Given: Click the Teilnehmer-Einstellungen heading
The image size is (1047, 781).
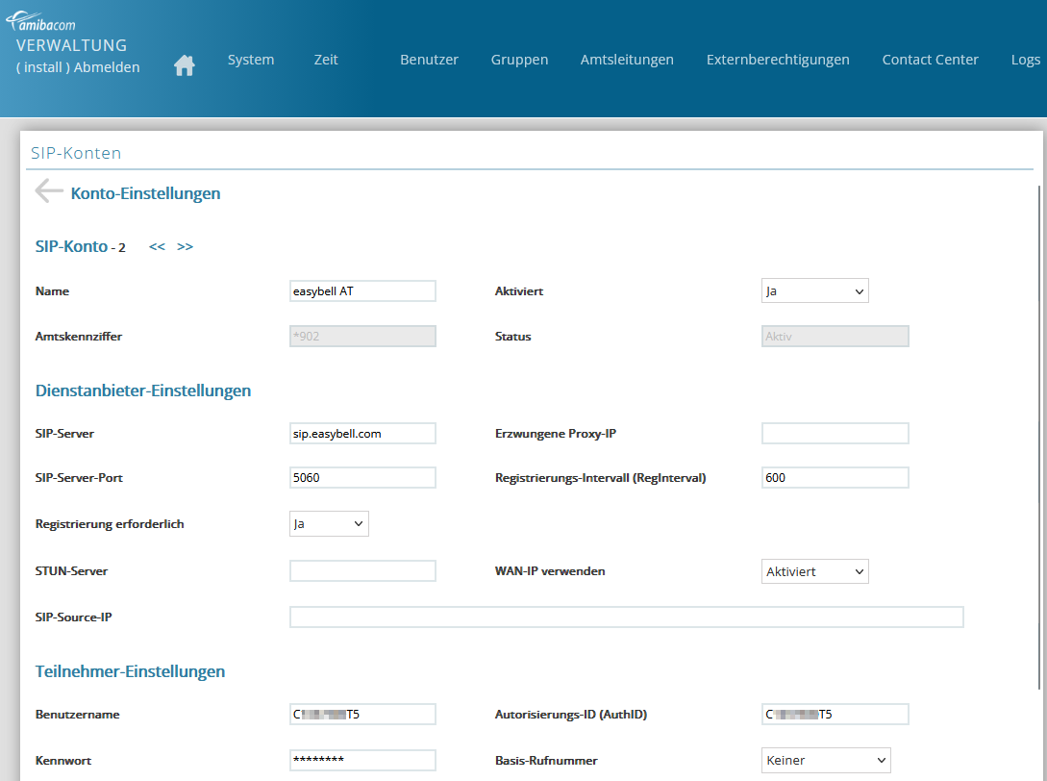Looking at the screenshot, I should [130, 671].
